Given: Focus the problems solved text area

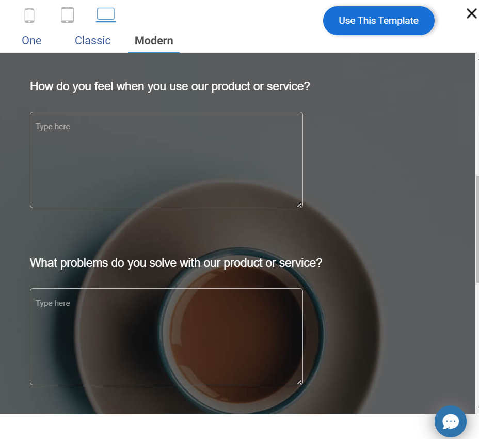Looking at the screenshot, I should pyautogui.click(x=166, y=337).
